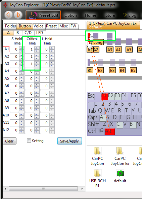
Task: Select the B3 button label
Action: 112,70
